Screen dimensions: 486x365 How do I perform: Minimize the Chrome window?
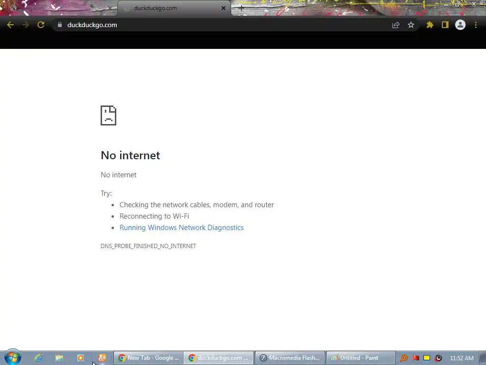coord(446,4)
